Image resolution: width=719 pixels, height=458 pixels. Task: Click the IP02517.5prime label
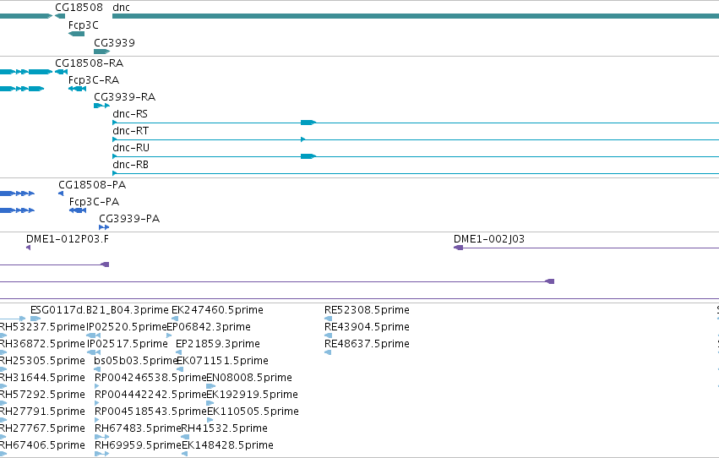point(128,344)
